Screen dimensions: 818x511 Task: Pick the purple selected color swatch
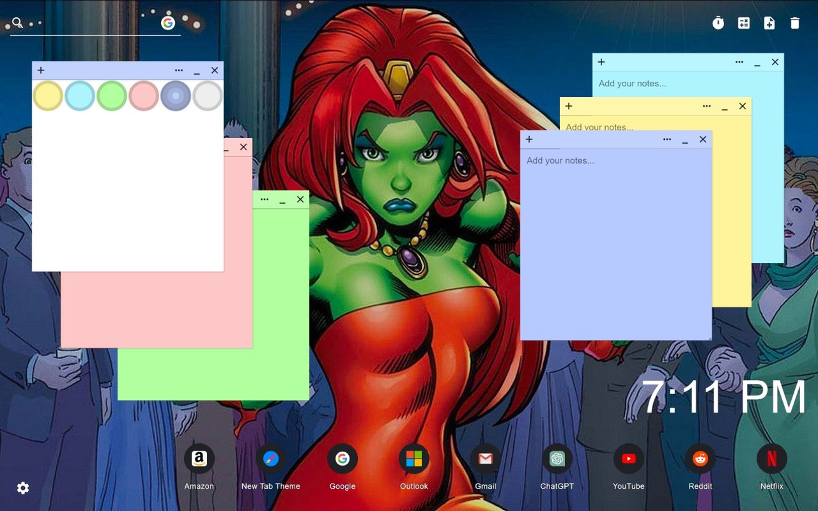[x=176, y=96]
